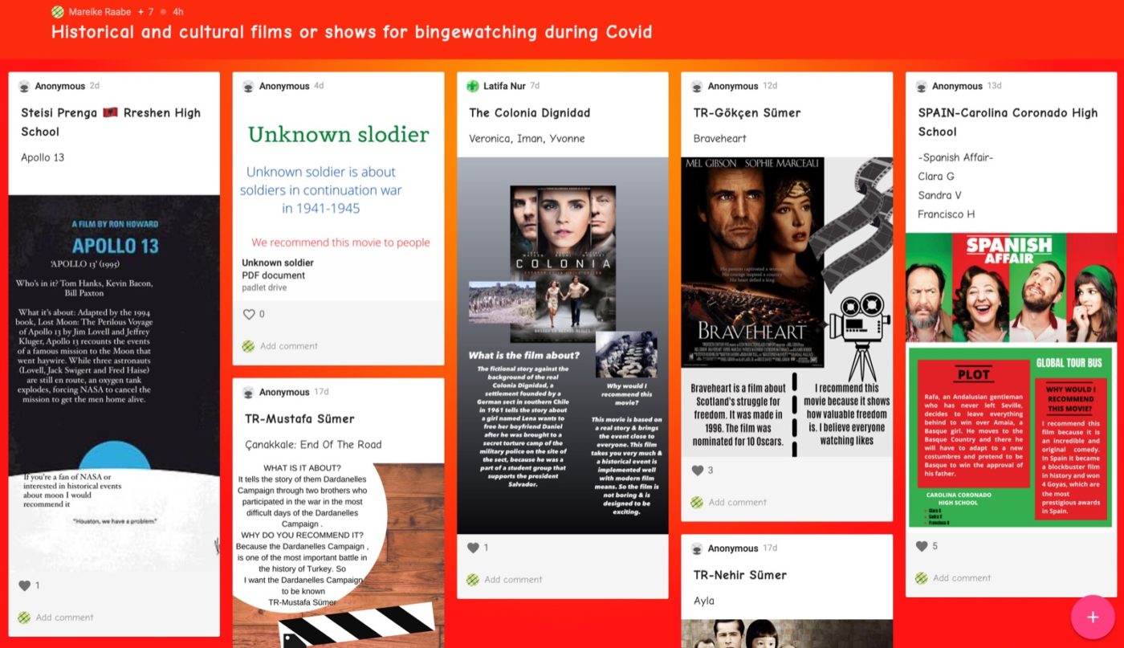Like the Unknown soldier post
Image resolution: width=1124 pixels, height=648 pixels.
[x=248, y=314]
